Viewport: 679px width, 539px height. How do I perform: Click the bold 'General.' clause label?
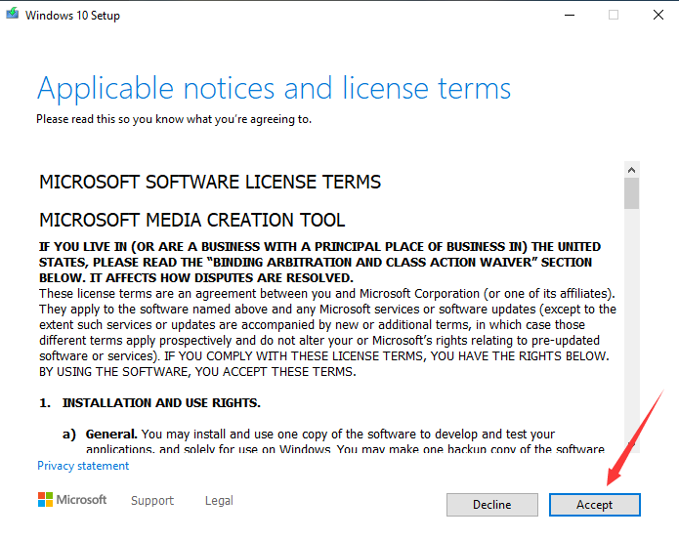(x=111, y=434)
